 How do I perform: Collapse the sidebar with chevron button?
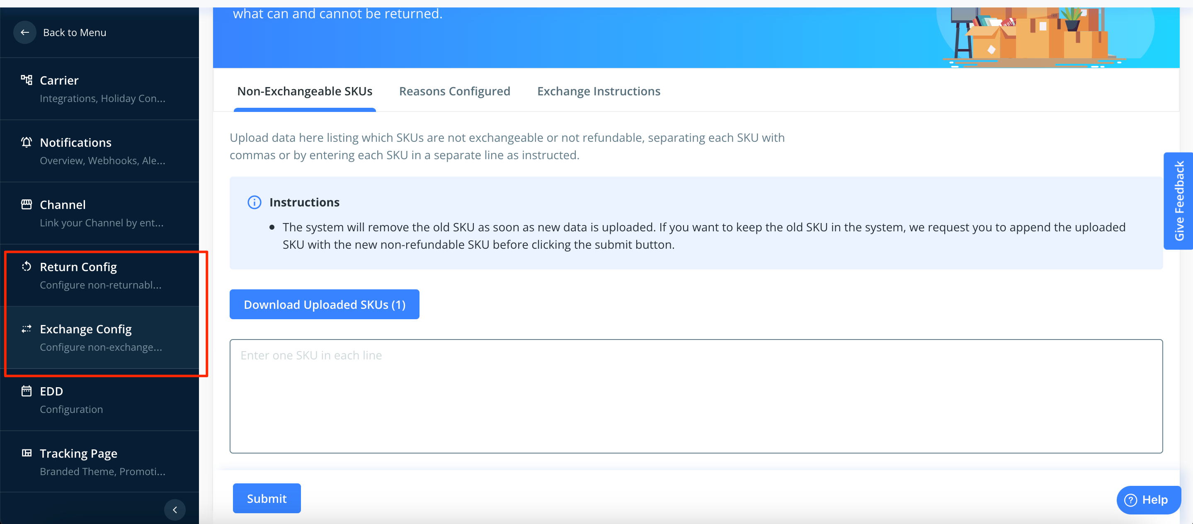click(x=175, y=509)
